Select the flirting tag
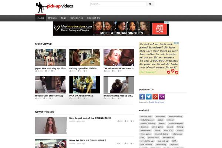Viewport: 222px width, 148px height. [x=180, y=127]
